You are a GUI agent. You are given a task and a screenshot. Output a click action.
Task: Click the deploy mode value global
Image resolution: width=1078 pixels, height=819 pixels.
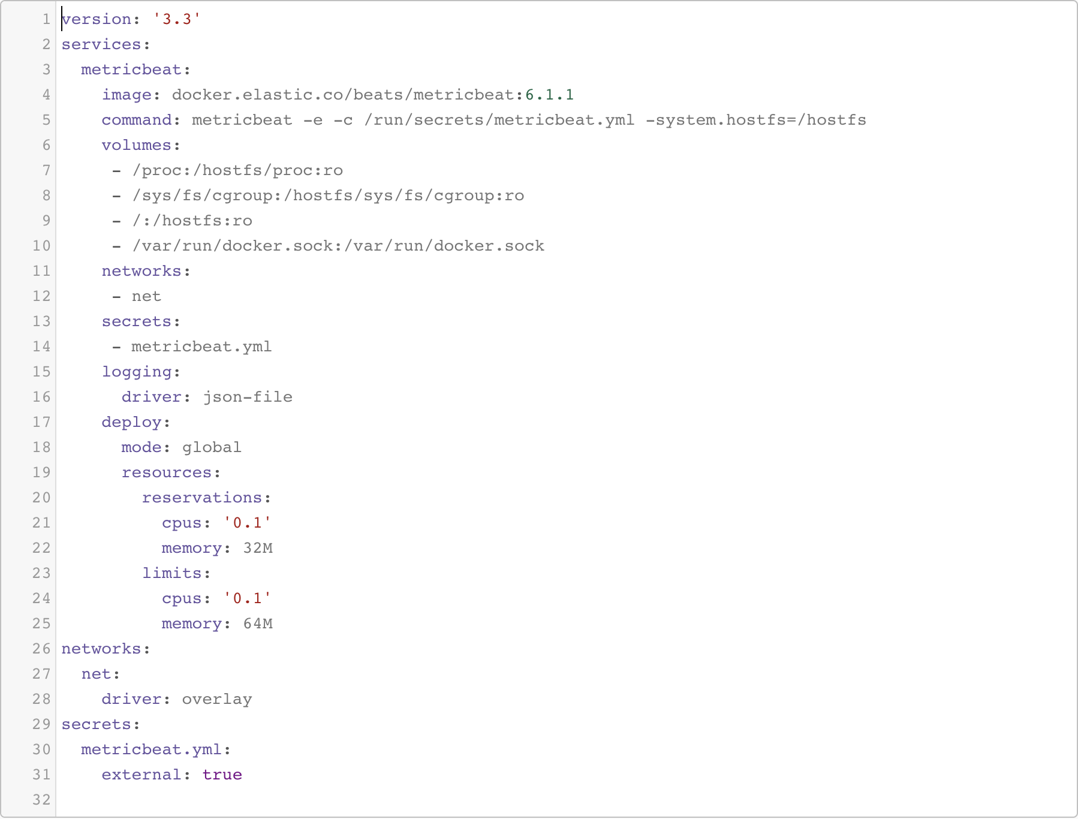pos(211,447)
